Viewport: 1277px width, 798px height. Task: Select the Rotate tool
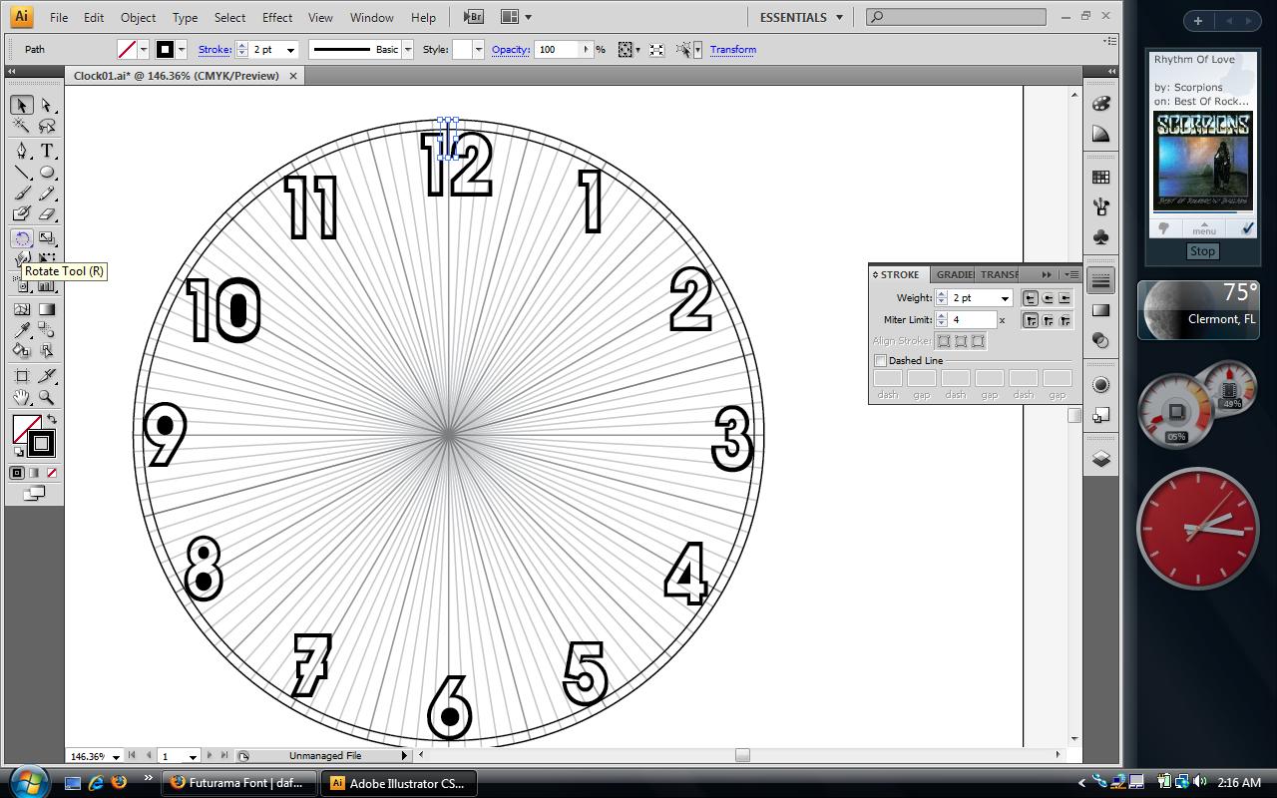pos(21,238)
